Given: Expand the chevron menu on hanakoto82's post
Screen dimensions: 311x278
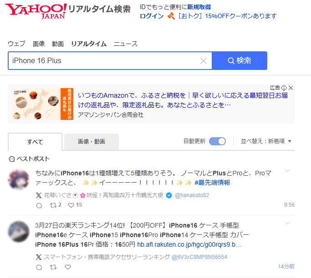Looking at the screenshot, I should (x=287, y=170).
